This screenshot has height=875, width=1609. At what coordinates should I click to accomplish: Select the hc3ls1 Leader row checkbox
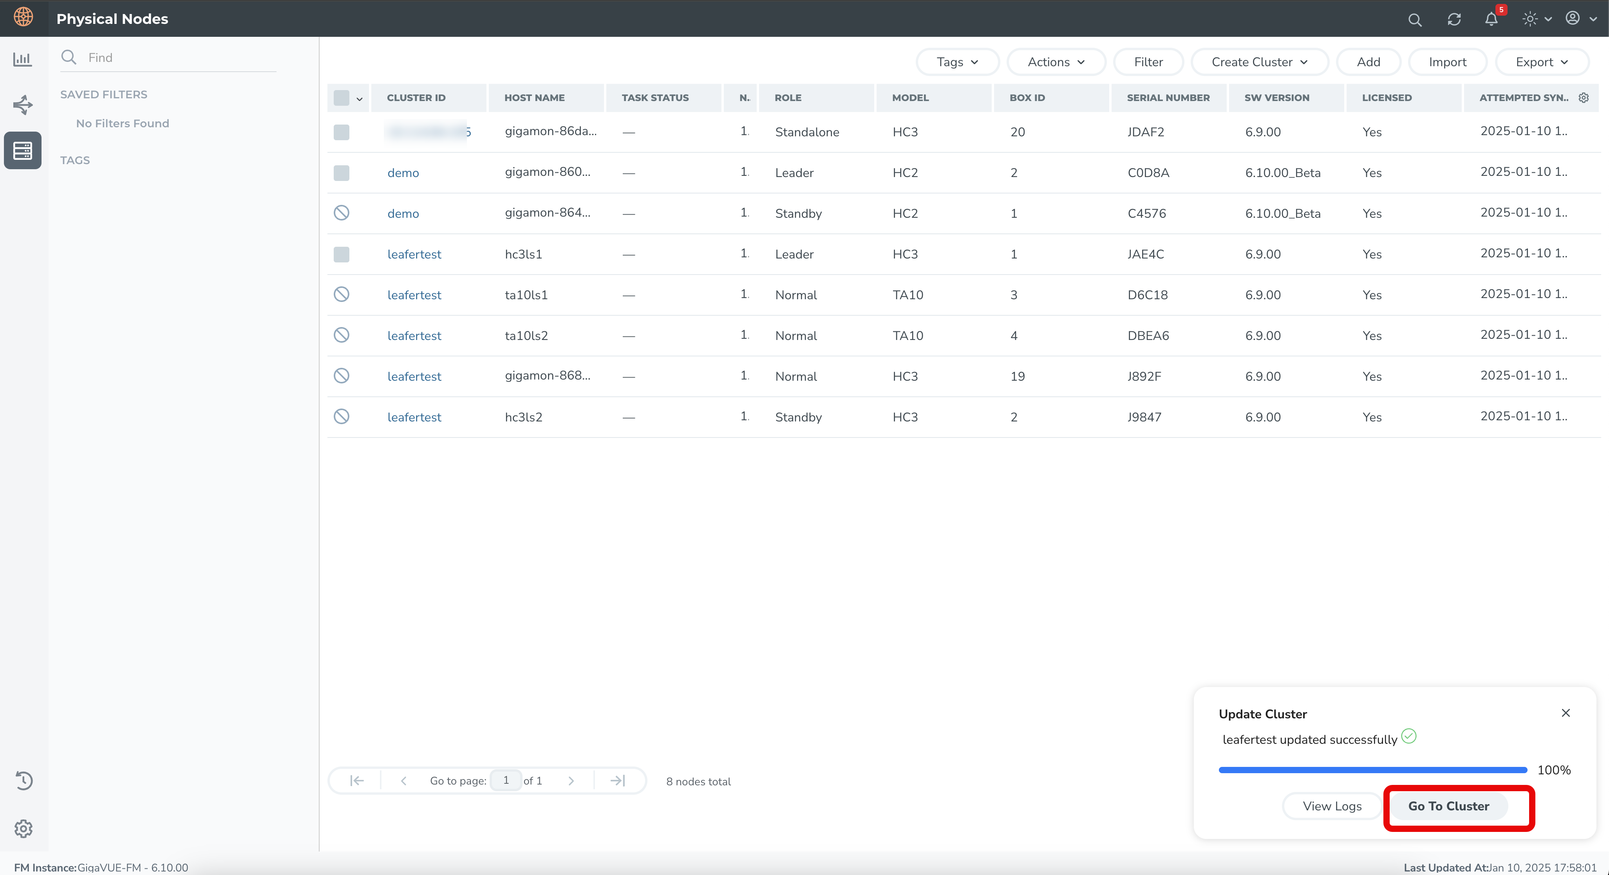click(341, 254)
